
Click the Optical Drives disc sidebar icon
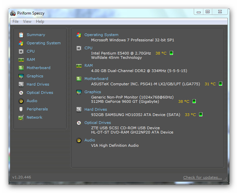point(21,93)
